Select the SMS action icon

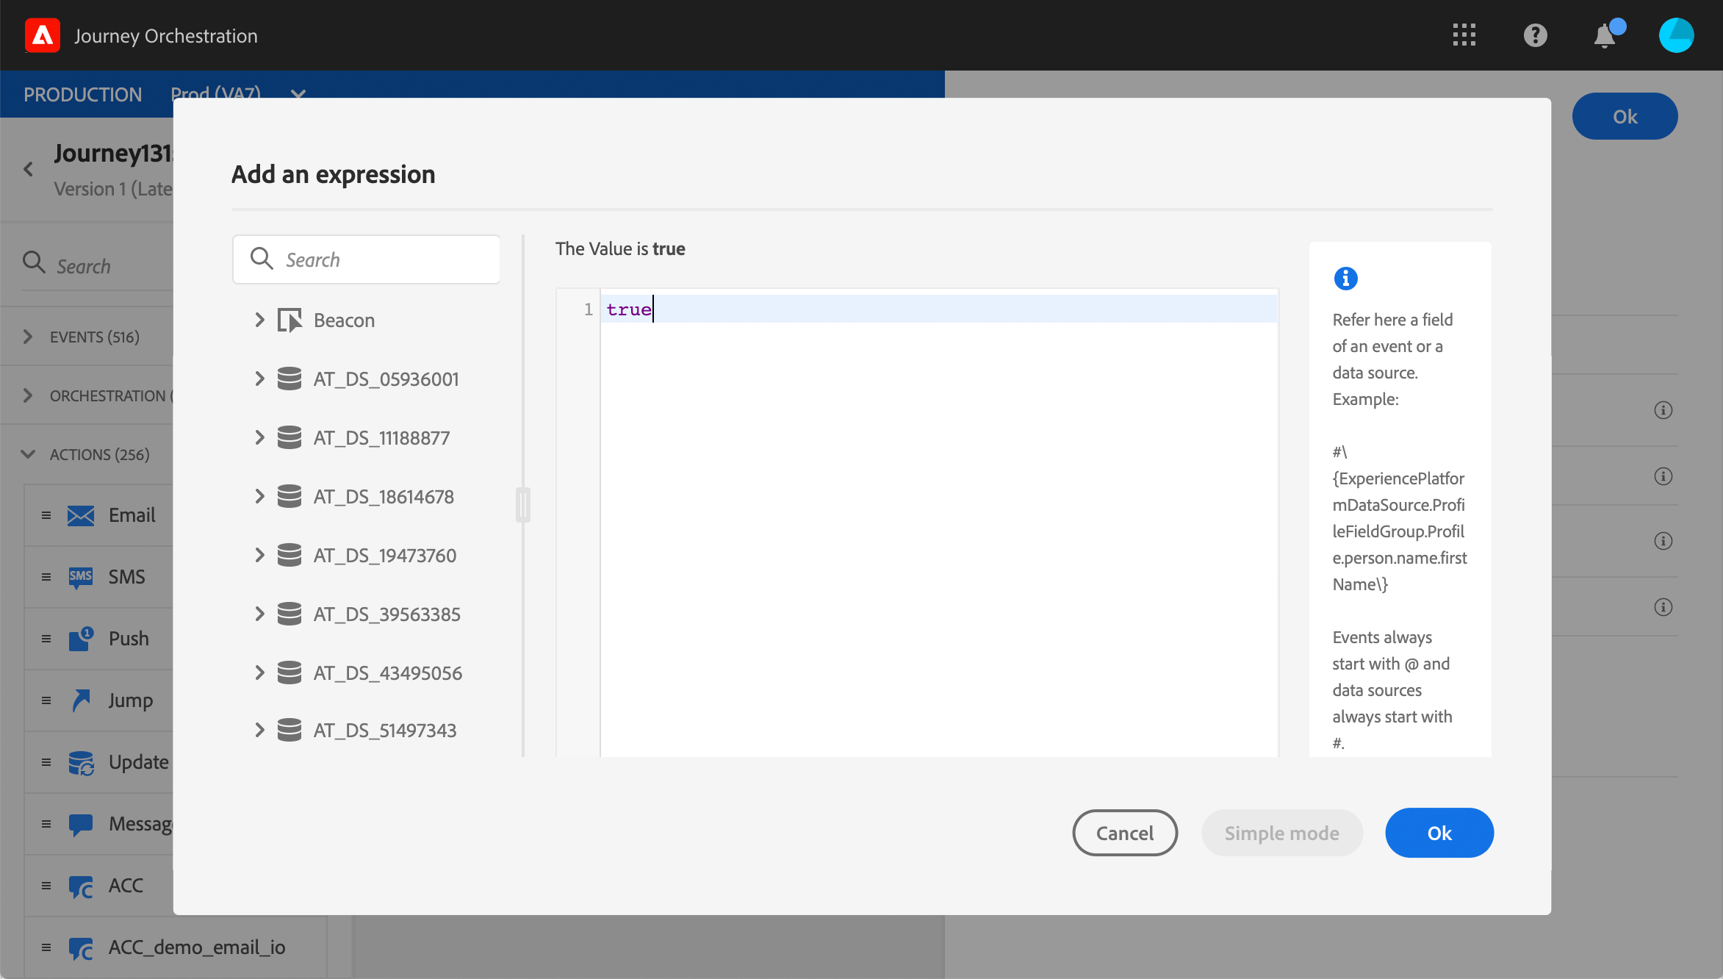click(x=81, y=577)
